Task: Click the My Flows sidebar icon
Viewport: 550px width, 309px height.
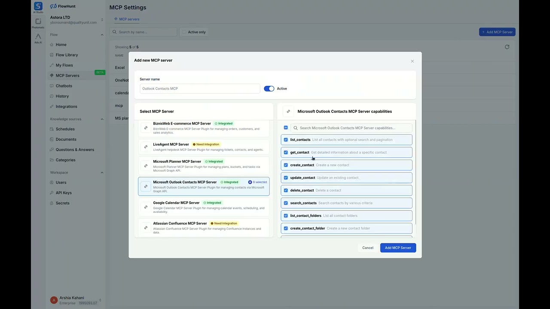Action: [52, 65]
